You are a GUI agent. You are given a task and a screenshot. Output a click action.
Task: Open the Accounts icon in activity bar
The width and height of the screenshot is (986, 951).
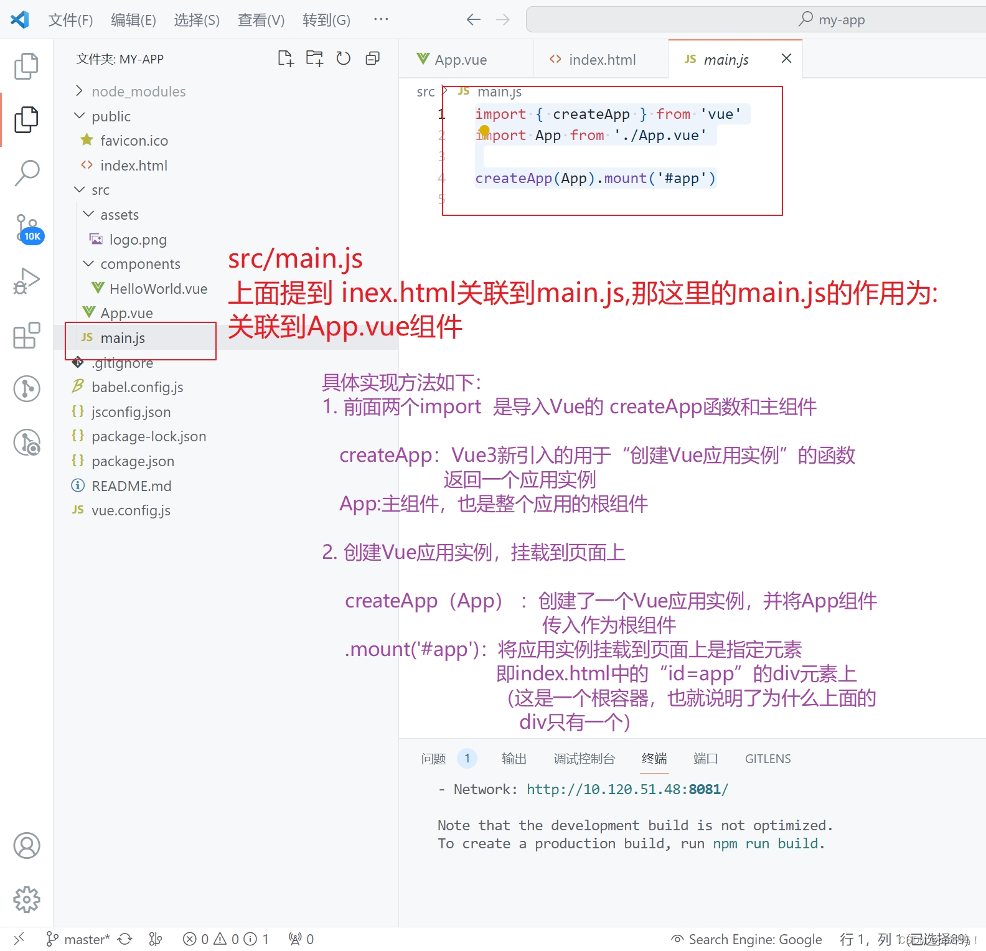(x=26, y=845)
